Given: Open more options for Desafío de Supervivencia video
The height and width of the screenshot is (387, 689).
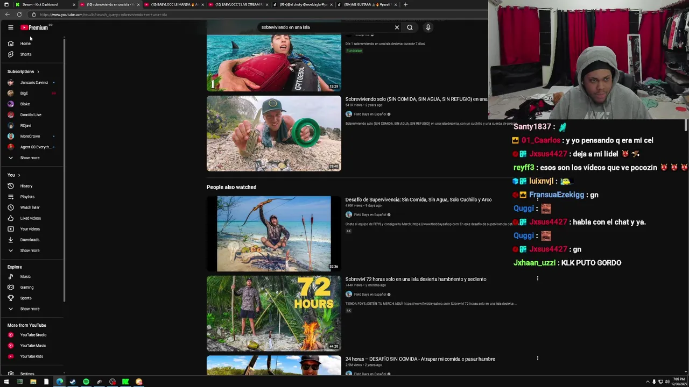Looking at the screenshot, I should tap(537, 199).
